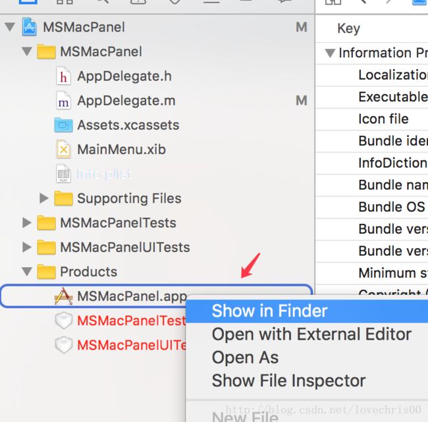Open the MainMenu.xib interface file icon
This screenshot has height=422, width=428.
(63, 149)
